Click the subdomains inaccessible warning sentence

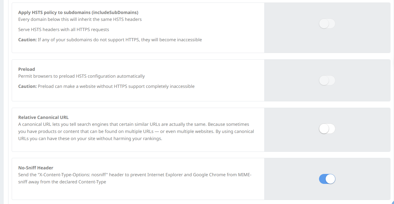click(120, 40)
